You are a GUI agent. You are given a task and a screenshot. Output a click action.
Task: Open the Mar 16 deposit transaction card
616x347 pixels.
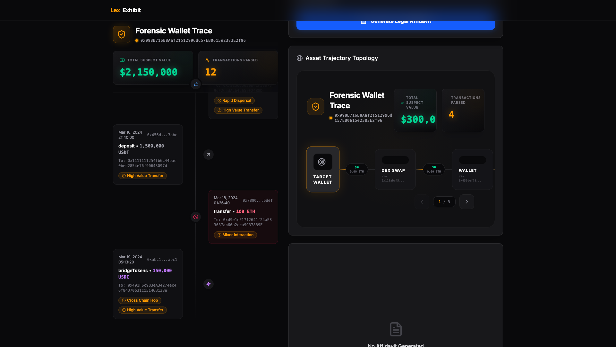click(x=148, y=154)
